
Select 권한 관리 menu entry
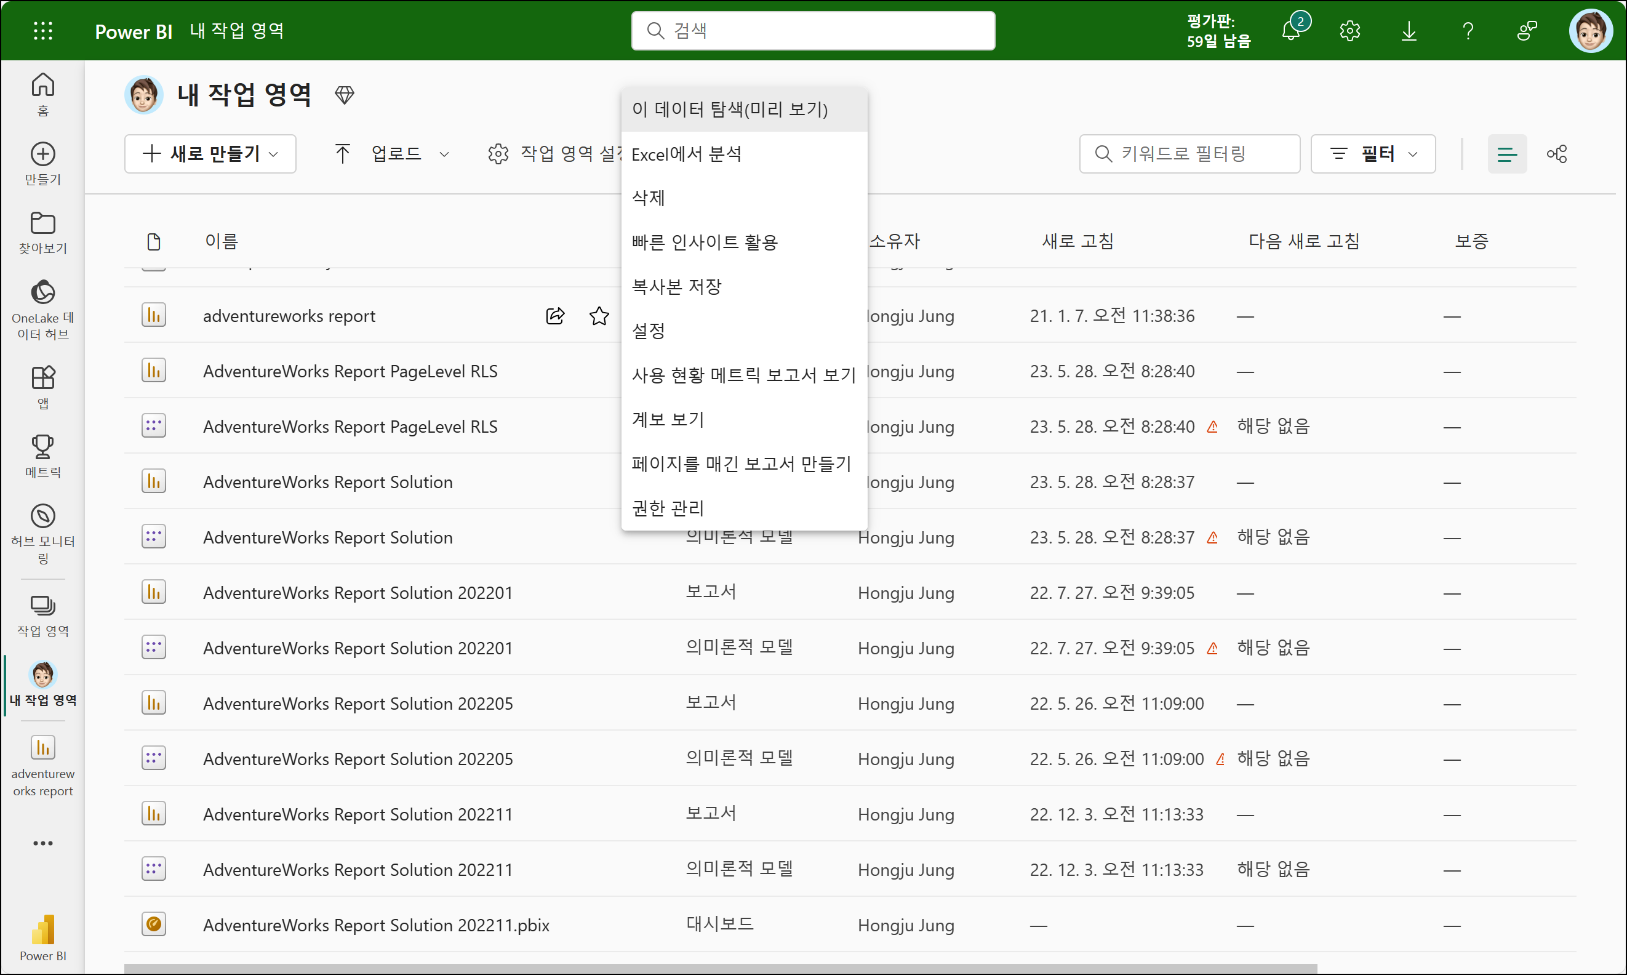(668, 508)
